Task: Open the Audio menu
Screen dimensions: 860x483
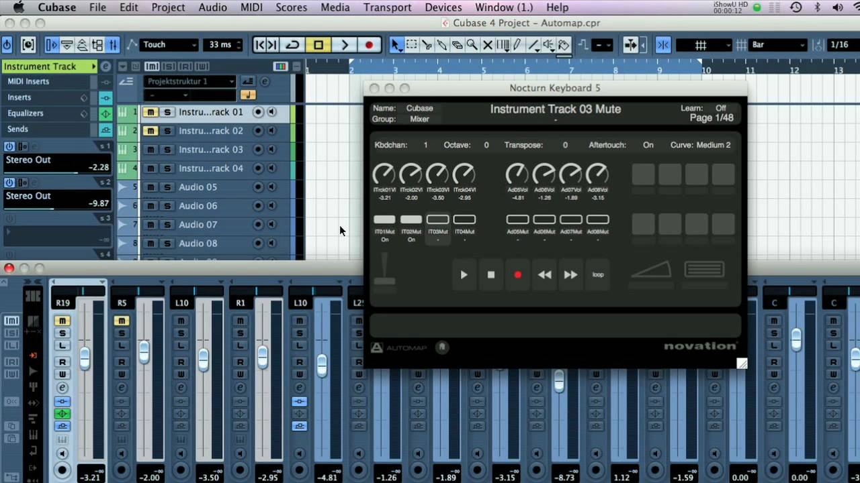Action: 212,7
